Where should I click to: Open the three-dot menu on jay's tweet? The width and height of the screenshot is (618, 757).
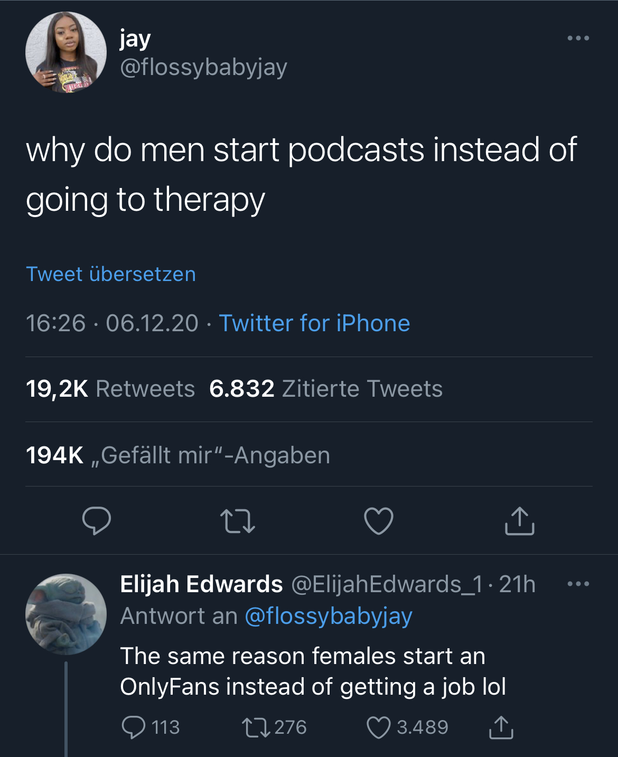pyautogui.click(x=578, y=38)
